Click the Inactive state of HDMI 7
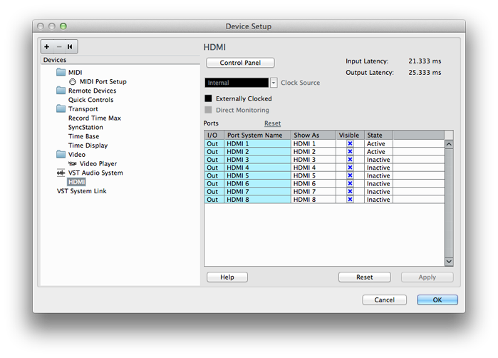The width and height of the screenshot is (498, 358). tap(378, 192)
